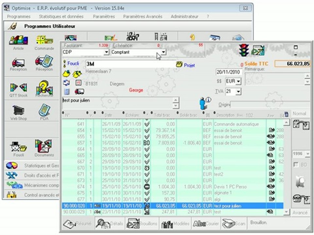Select row 90.000.029 test
Viewport: 314px width, 235px height.
tap(173, 212)
